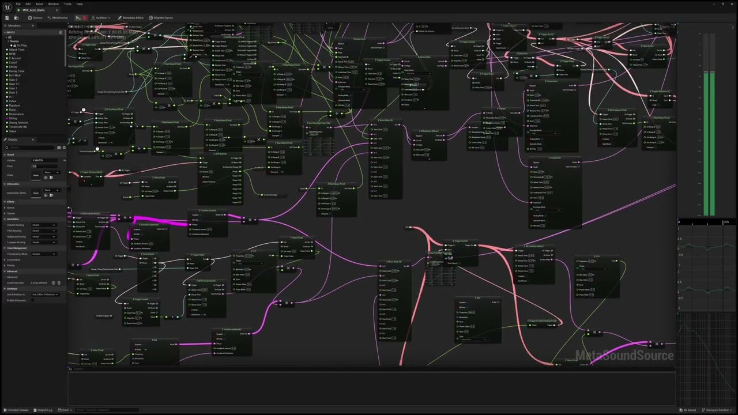Click the Volume value field
This screenshot has height=415, width=738.
click(45, 160)
